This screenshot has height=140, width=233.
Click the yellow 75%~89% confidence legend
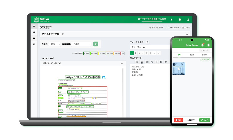[x=102, y=53]
